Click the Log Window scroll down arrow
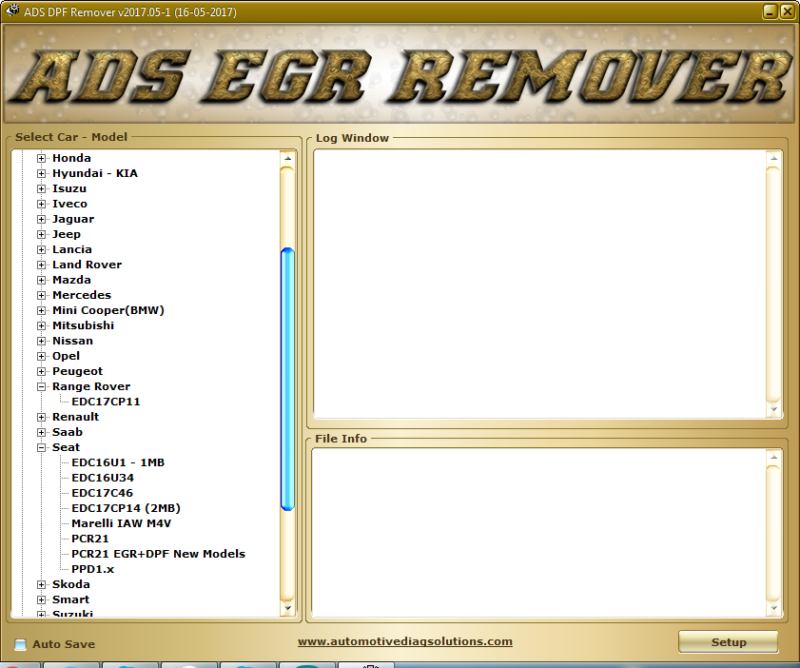The height and width of the screenshot is (668, 800). pyautogui.click(x=774, y=409)
